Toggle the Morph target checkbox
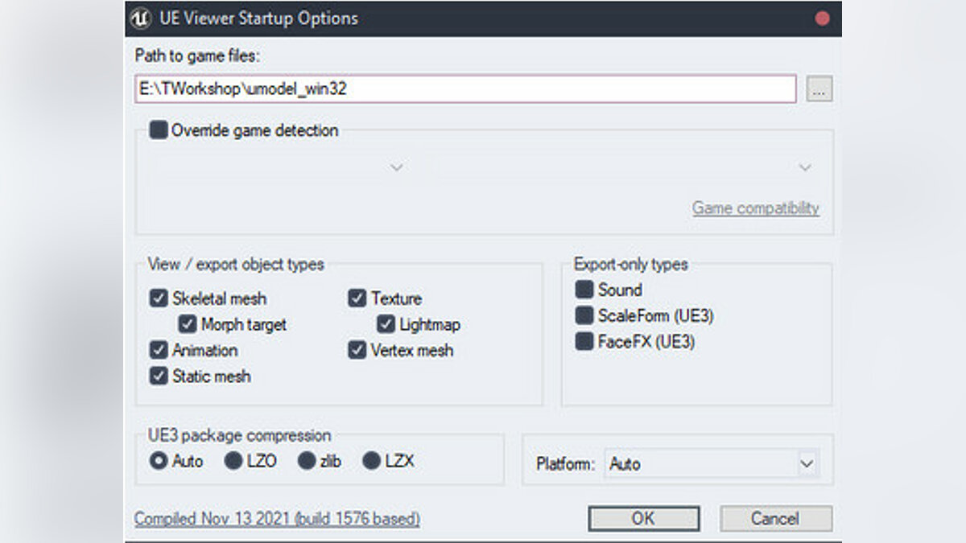Image resolution: width=966 pixels, height=543 pixels. coord(188,325)
